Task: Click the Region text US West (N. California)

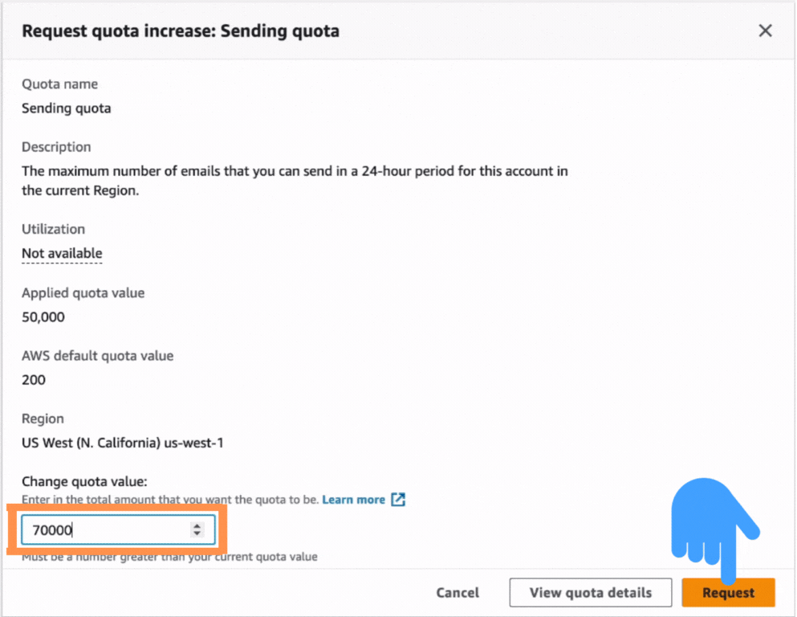Action: tap(123, 442)
